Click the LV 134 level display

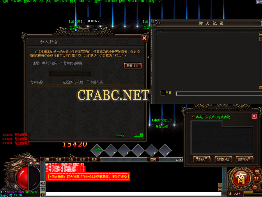pyautogui.click(x=234, y=194)
